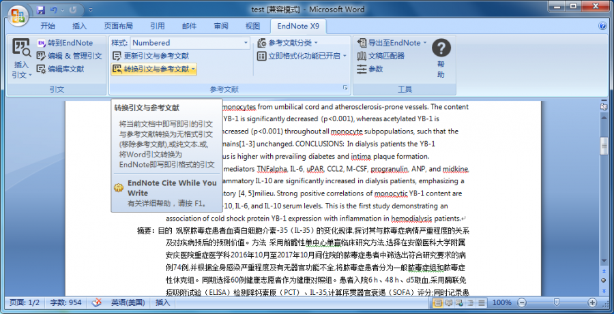
Task: Click the 100% zoom level button
Action: 501,302
